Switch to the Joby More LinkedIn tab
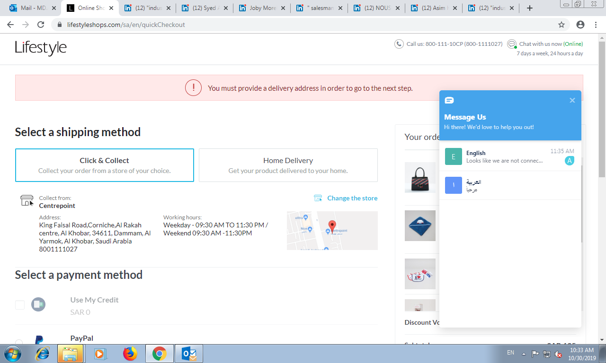 262,8
